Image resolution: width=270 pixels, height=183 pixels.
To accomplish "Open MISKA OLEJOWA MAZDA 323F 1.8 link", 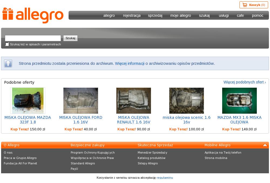I will point(28,120).
